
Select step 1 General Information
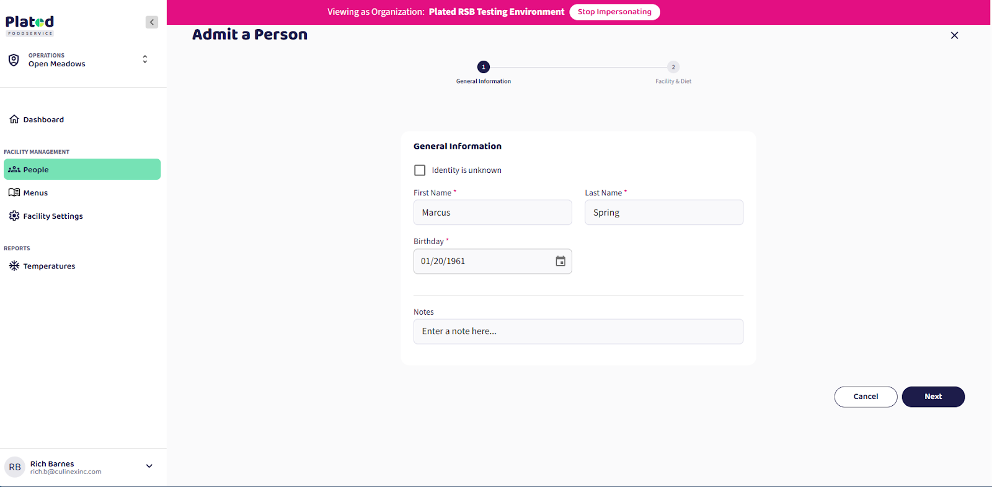(x=484, y=67)
